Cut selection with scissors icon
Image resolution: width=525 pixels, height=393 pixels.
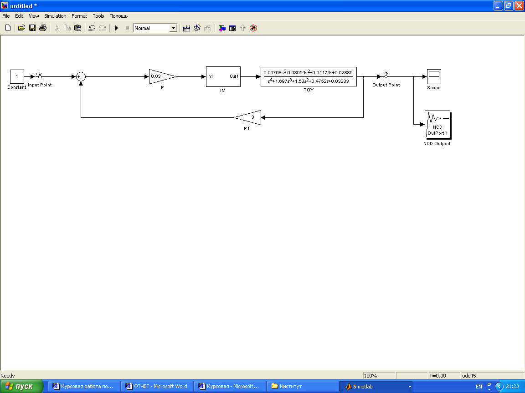click(57, 28)
